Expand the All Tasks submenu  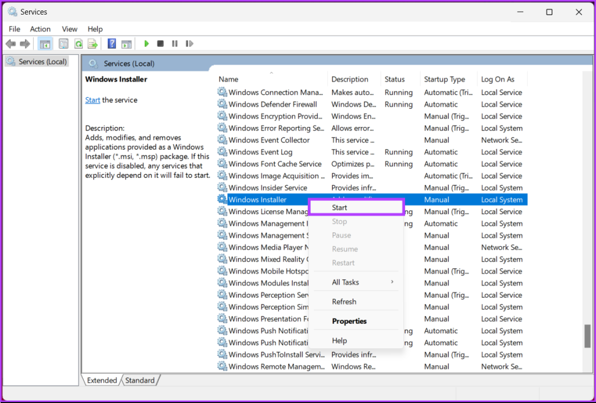(346, 282)
